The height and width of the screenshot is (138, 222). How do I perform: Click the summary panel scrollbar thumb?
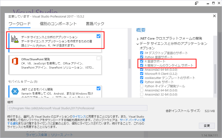pyautogui.click(x=215, y=79)
